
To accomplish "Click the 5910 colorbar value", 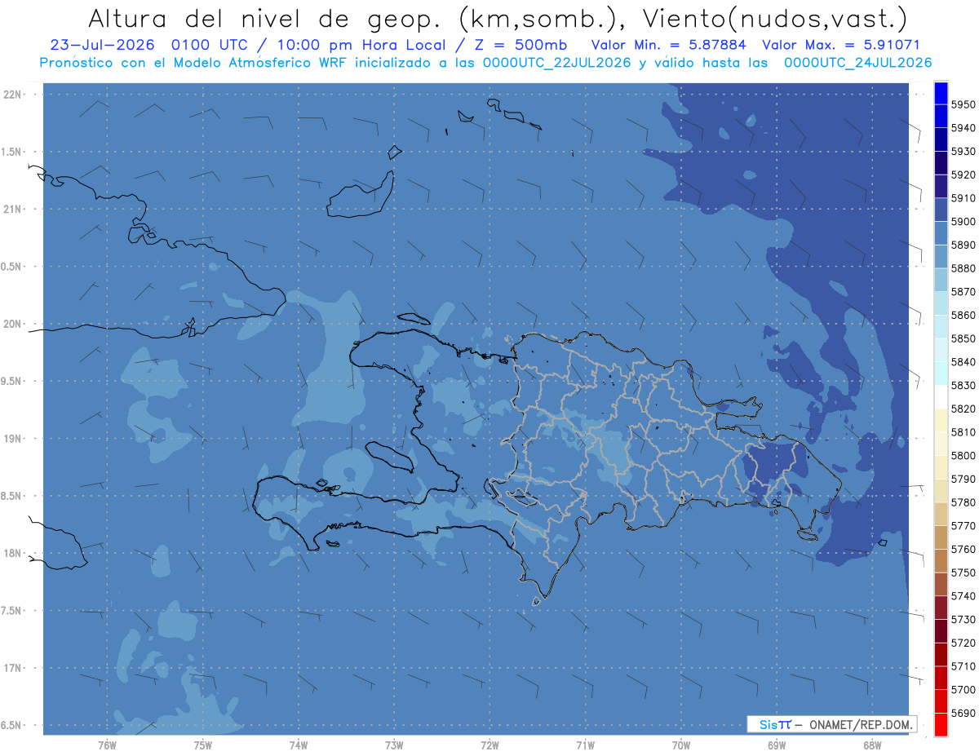I will 963,198.
